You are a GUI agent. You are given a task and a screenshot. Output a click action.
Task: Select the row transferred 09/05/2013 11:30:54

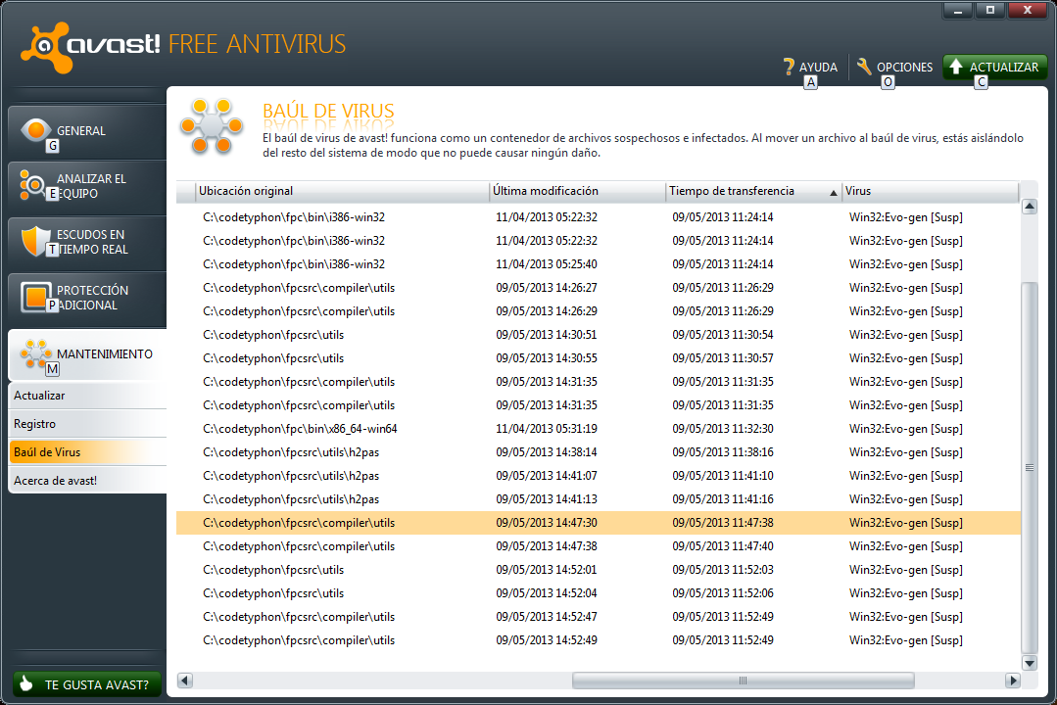click(x=598, y=335)
